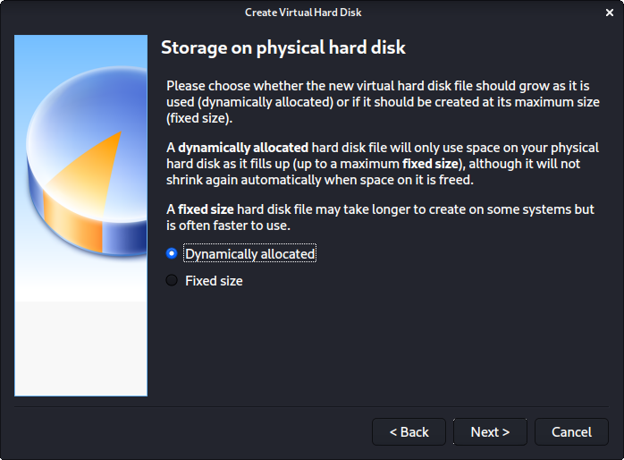Screen dimensions: 624x460
Task: Click the Storage on physical hard disk heading
Action: 283,47
